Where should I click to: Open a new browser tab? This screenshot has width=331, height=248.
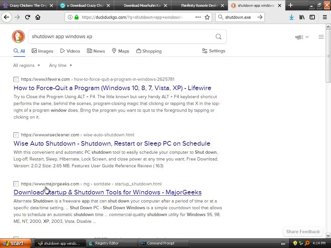[x=291, y=5]
